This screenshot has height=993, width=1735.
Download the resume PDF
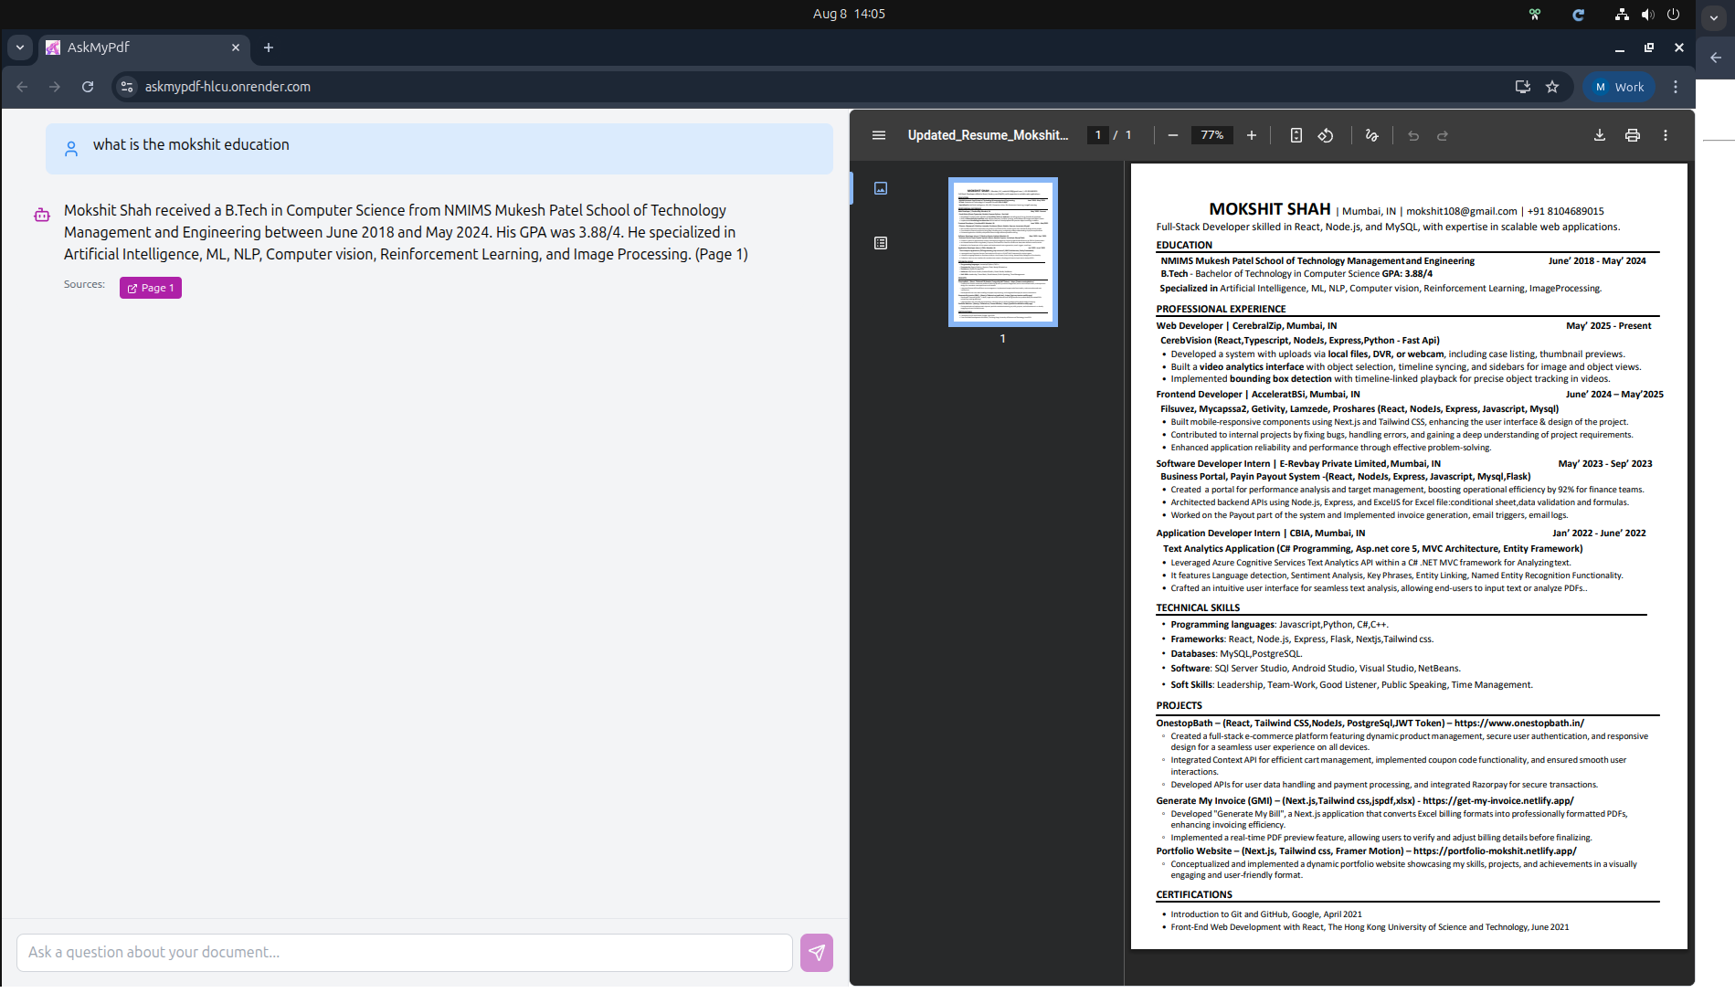tap(1600, 135)
